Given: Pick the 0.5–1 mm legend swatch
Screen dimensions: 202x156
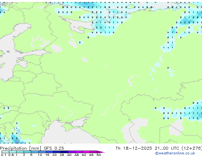Looking at the screenshot, I should [x=13, y=152].
